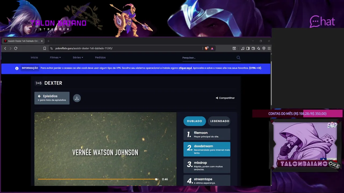
Task: Bookmark this page with the bookmark icon
Action: pos(45,48)
